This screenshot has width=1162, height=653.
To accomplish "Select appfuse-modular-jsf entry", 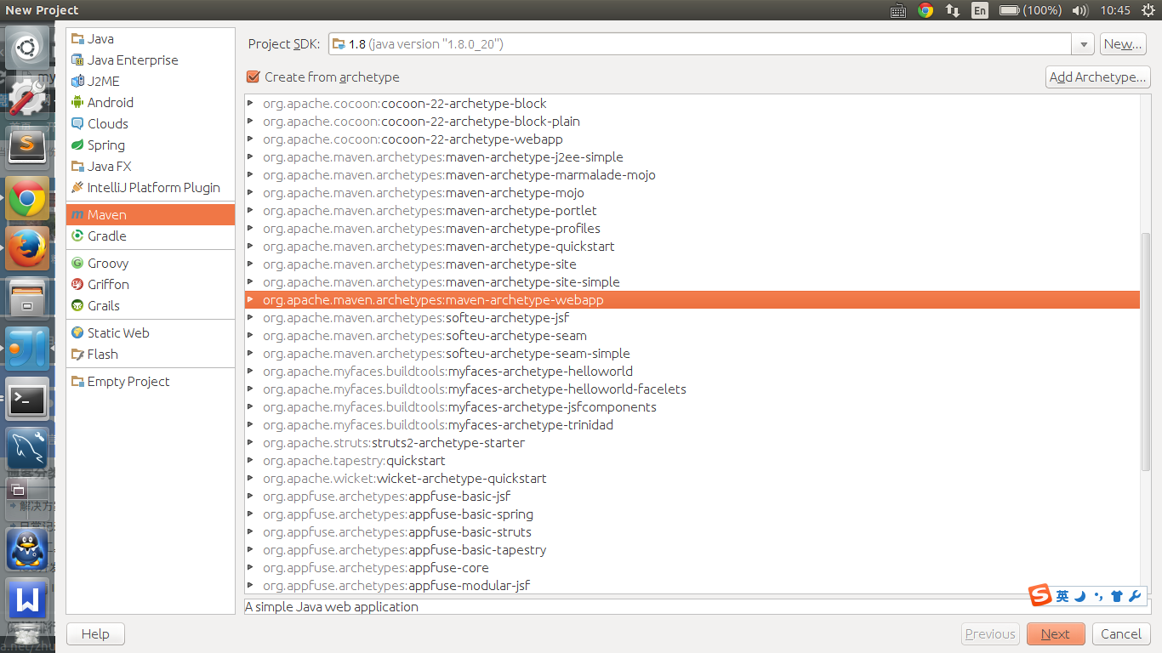I will point(692,586).
